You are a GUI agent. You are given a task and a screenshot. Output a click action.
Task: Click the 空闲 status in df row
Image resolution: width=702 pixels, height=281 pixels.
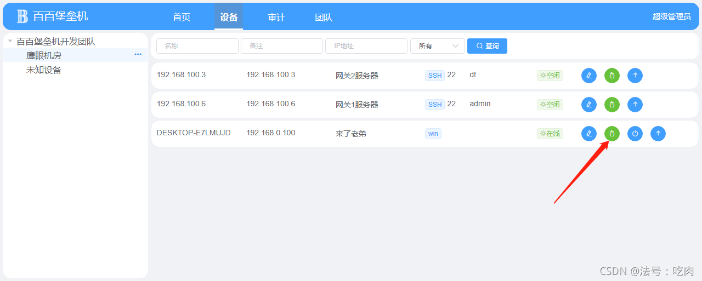click(x=550, y=76)
